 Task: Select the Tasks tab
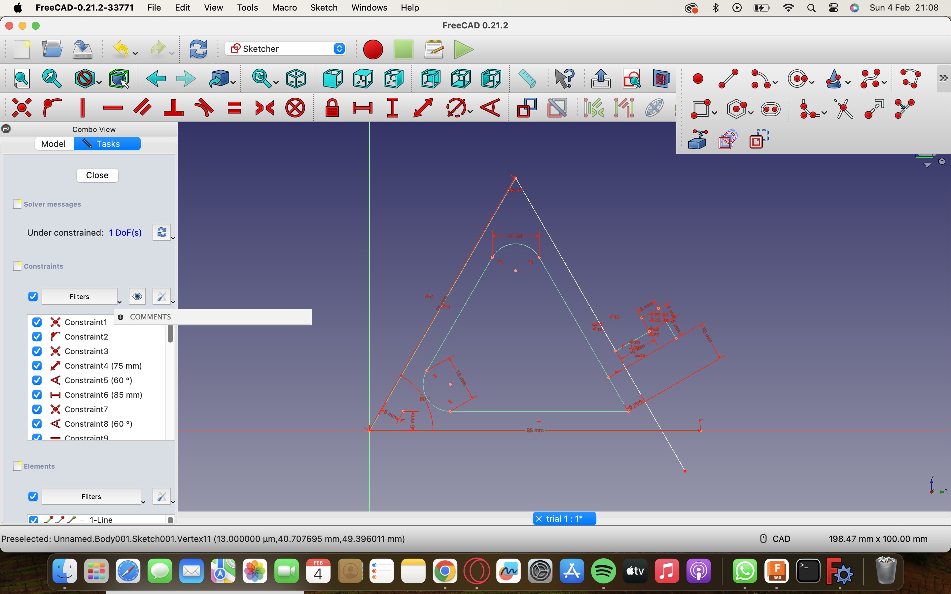[x=107, y=144]
